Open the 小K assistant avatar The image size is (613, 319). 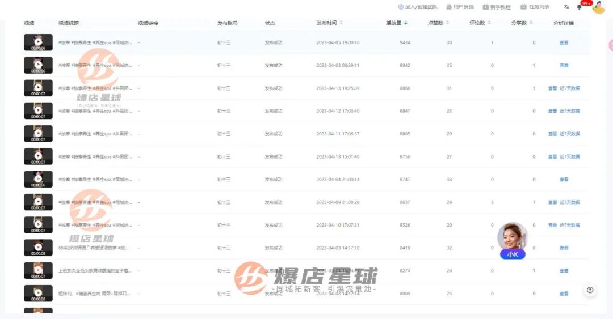click(x=513, y=240)
